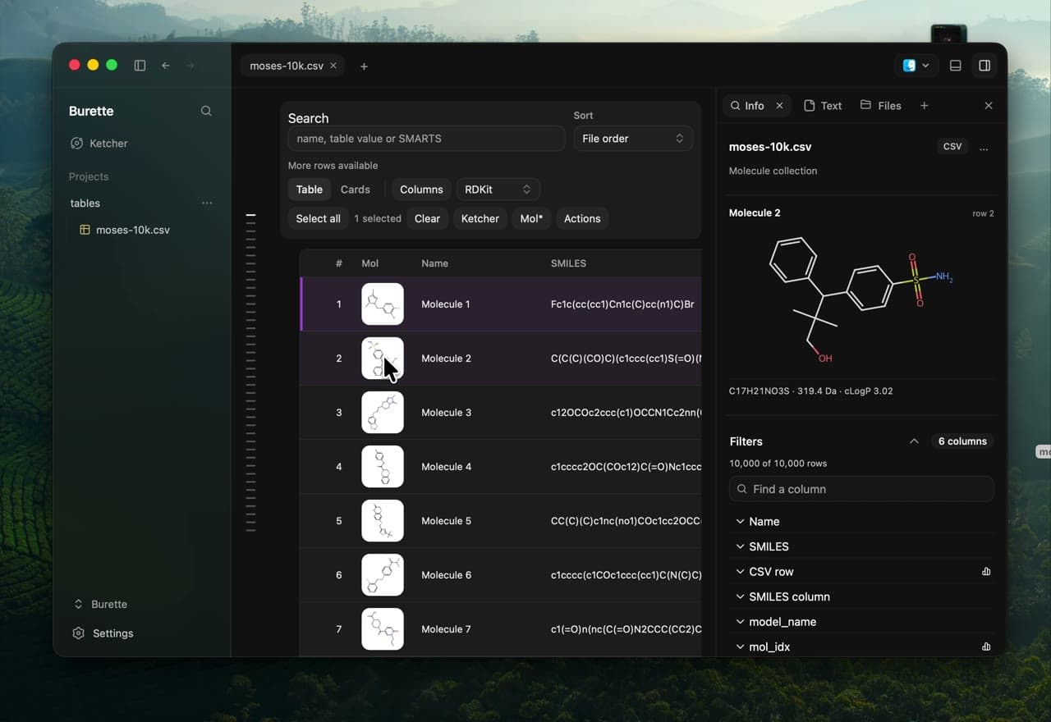Switch to Text tab in right panel

(823, 106)
